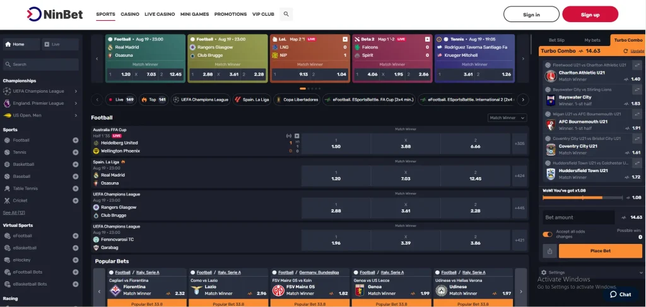The image size is (646, 307).
Task: Click the search magnifier icon in top navigation
Action: (x=286, y=14)
